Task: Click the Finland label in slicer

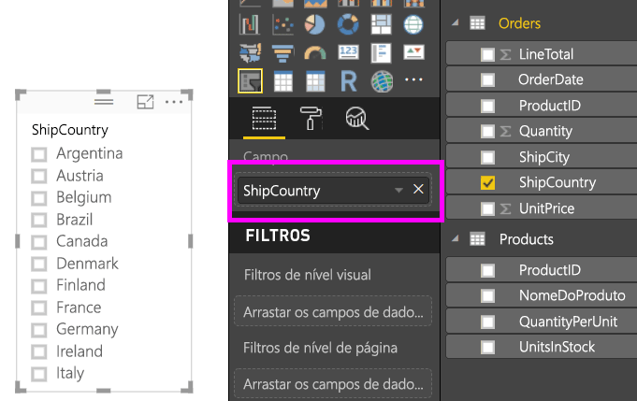Action: pos(80,285)
